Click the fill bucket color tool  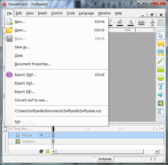click(x=120, y=23)
